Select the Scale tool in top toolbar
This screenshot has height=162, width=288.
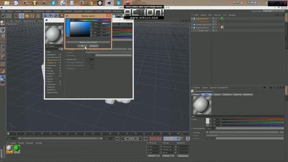point(27,16)
